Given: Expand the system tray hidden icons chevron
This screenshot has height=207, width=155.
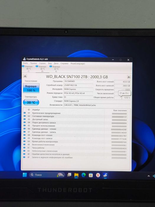Looking at the screenshot, I should coord(149,176).
